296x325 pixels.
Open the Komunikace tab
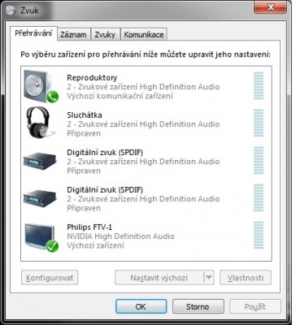144,34
